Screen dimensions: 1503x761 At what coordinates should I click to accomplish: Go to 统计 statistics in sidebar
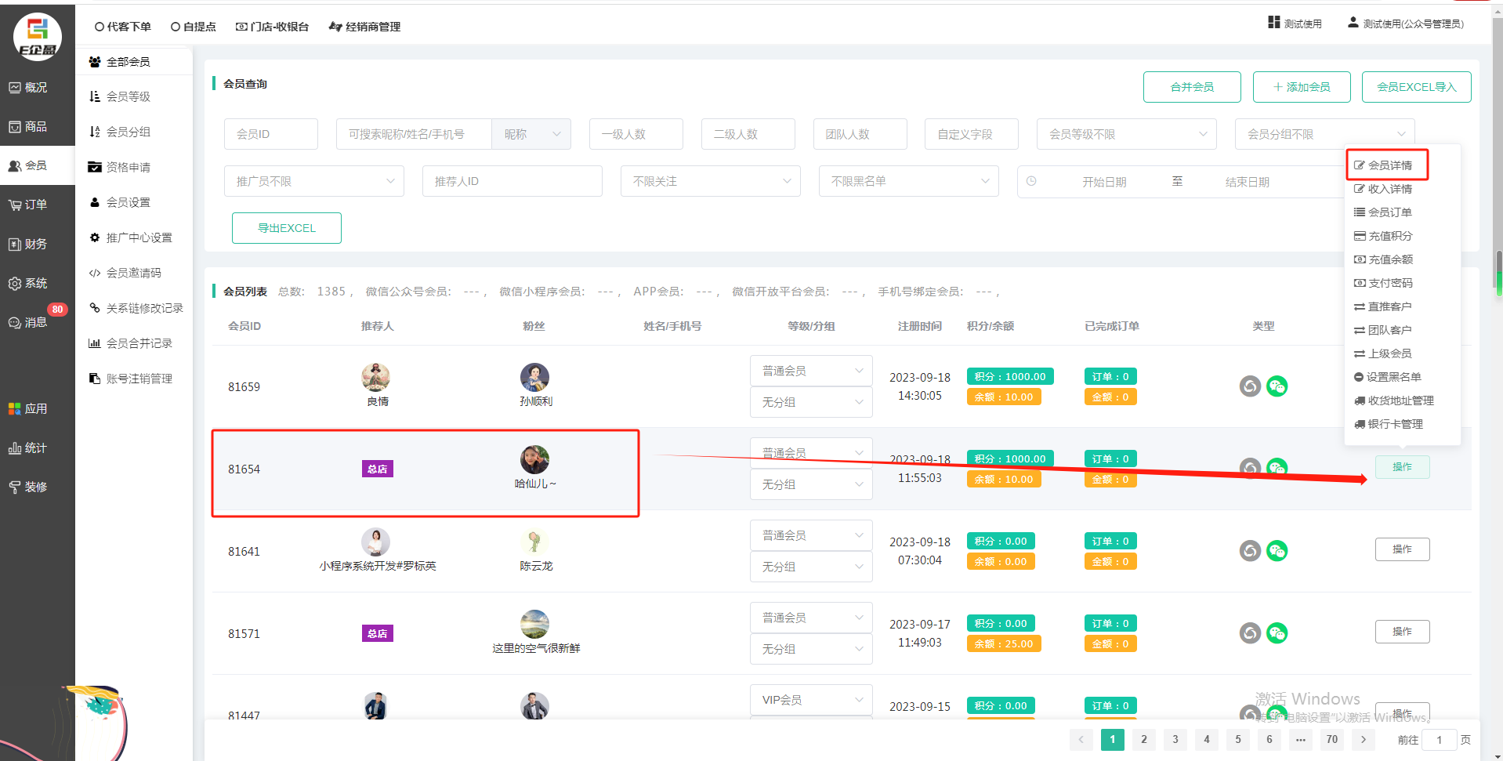[x=28, y=448]
